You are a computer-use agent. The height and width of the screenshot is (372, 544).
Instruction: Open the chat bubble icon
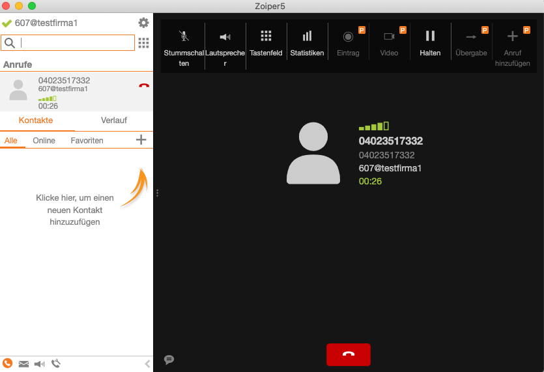pyautogui.click(x=169, y=360)
